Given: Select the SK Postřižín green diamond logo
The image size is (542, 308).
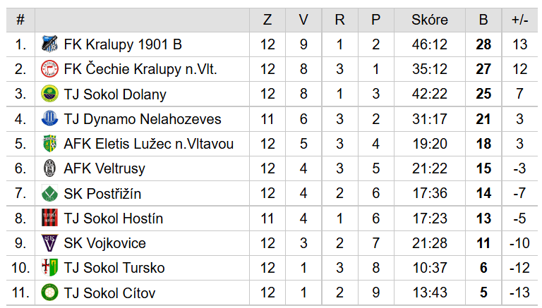Looking at the screenshot, I should [x=49, y=193].
